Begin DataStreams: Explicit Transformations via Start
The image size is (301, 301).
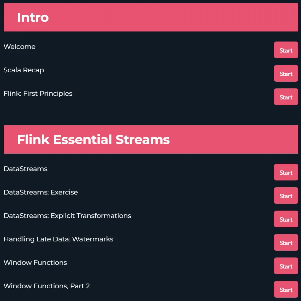(x=286, y=219)
